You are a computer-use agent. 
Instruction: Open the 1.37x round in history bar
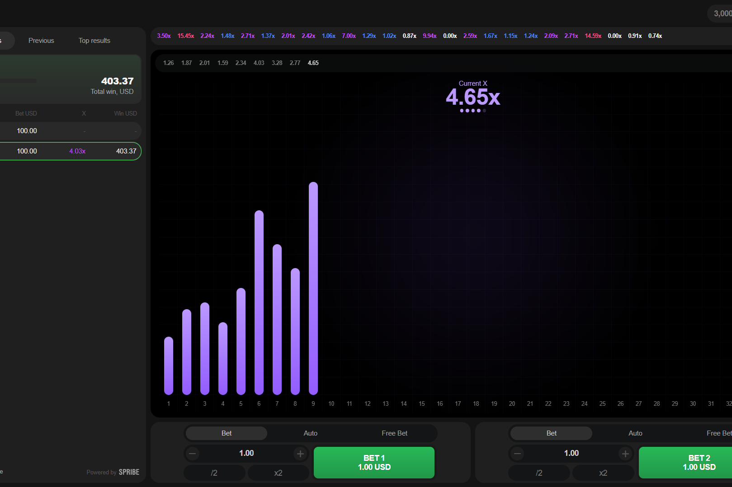[268, 36]
